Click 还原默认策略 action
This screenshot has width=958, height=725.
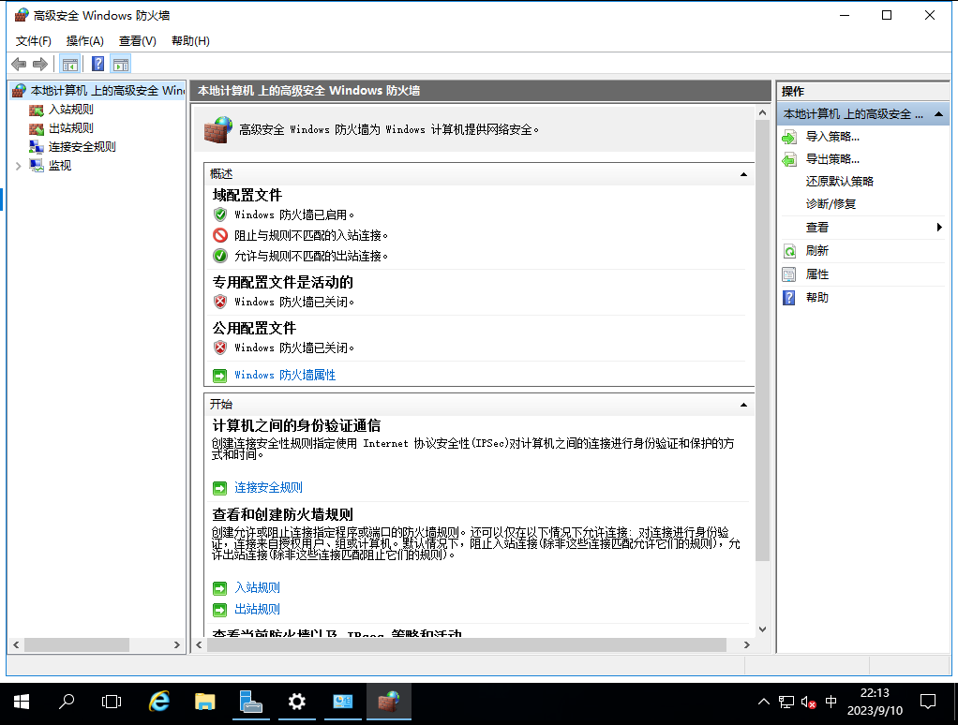pos(840,182)
